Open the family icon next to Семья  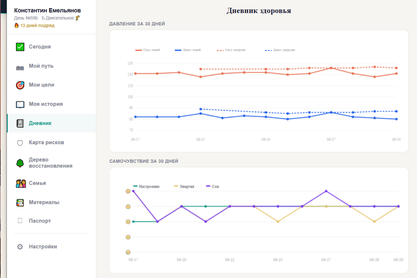(21, 183)
